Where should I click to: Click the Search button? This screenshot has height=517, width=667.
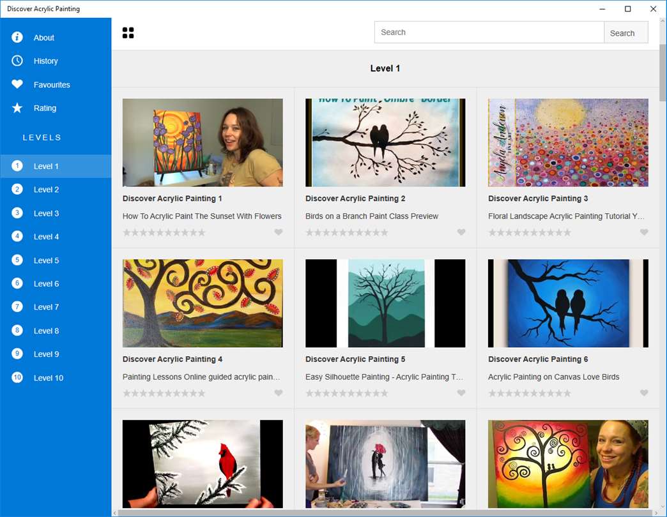(625, 33)
